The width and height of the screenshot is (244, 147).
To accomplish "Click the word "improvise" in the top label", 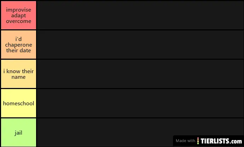I will [x=18, y=10].
